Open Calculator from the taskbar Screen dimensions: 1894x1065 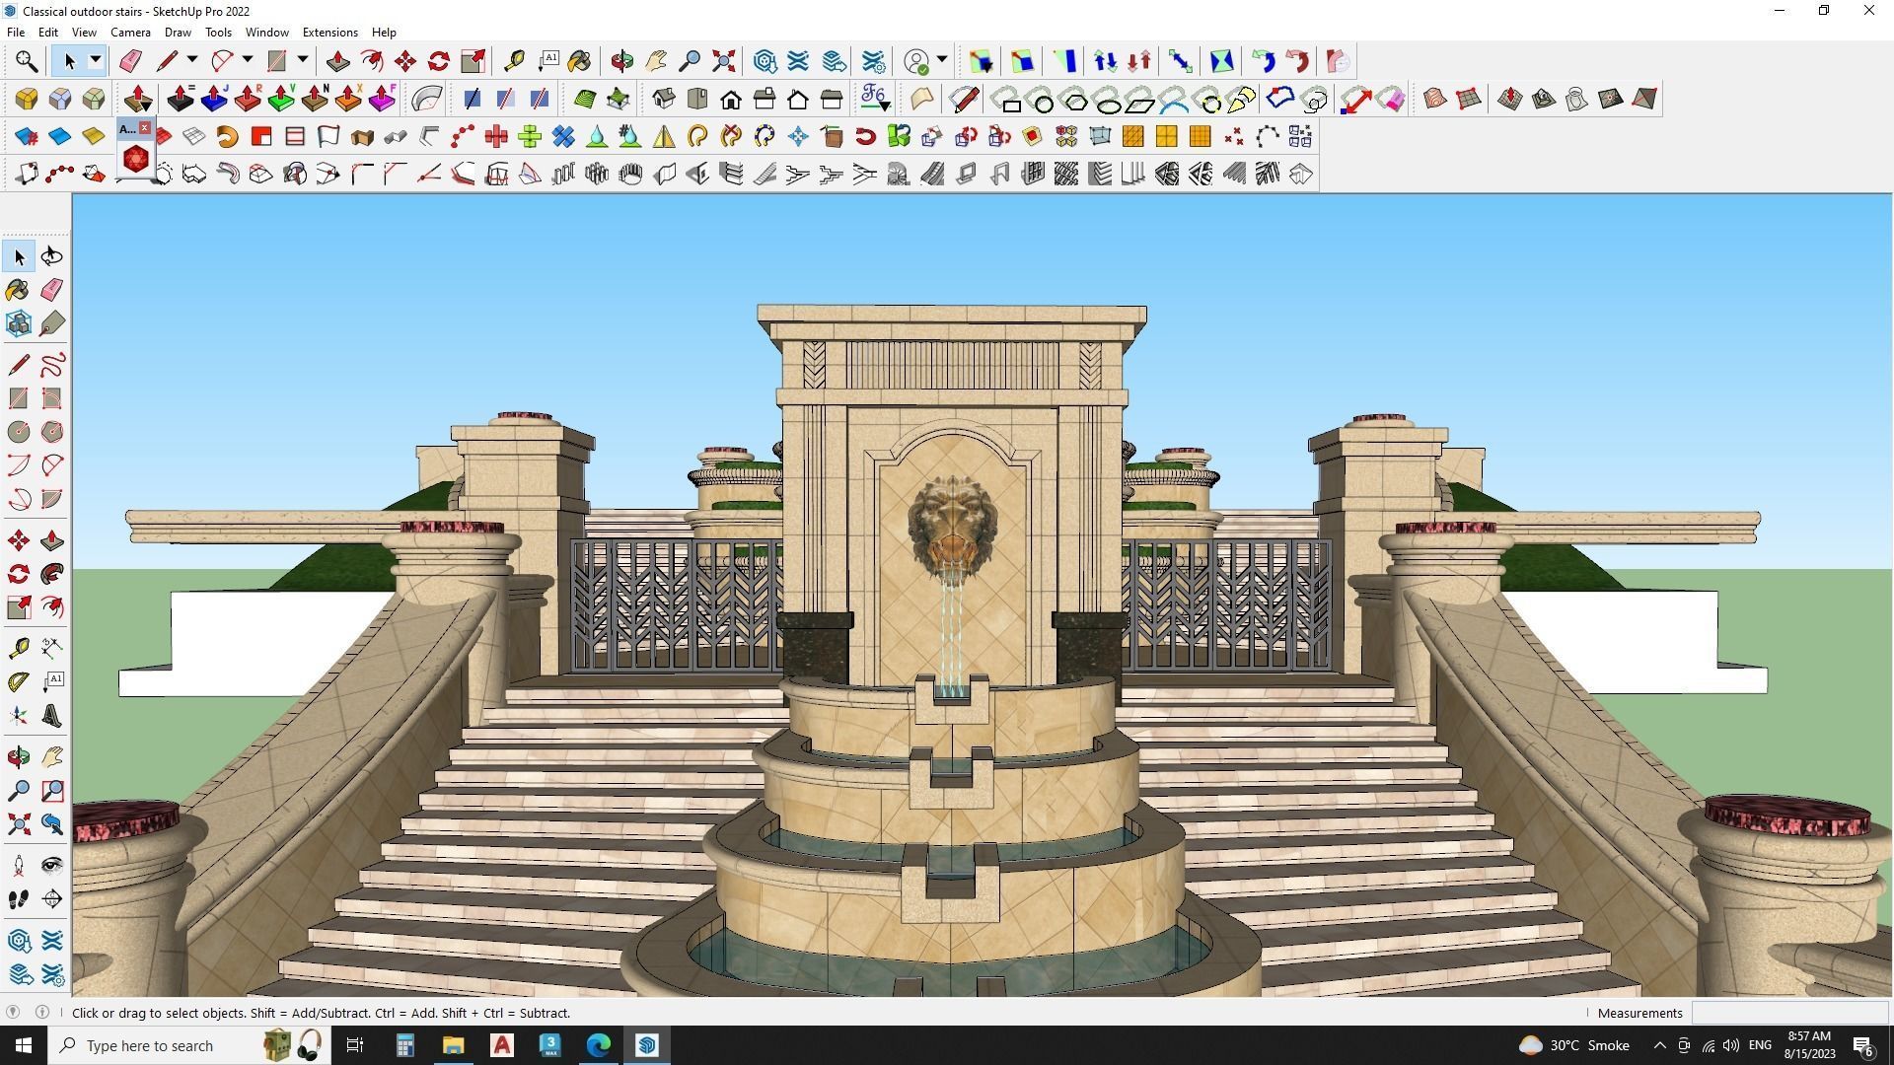coord(405,1045)
